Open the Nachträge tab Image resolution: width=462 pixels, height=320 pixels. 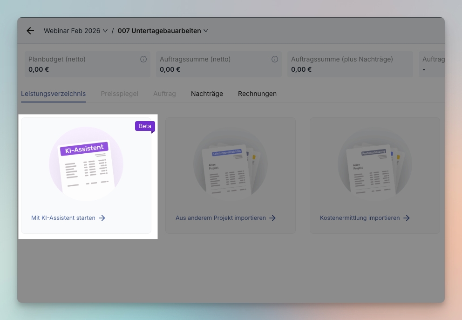207,94
